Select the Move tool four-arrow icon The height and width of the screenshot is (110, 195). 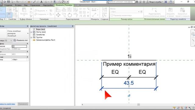(58, 15)
